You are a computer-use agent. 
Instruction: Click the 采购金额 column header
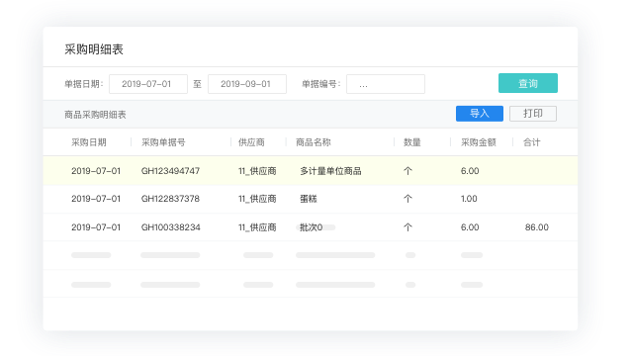pos(479,142)
